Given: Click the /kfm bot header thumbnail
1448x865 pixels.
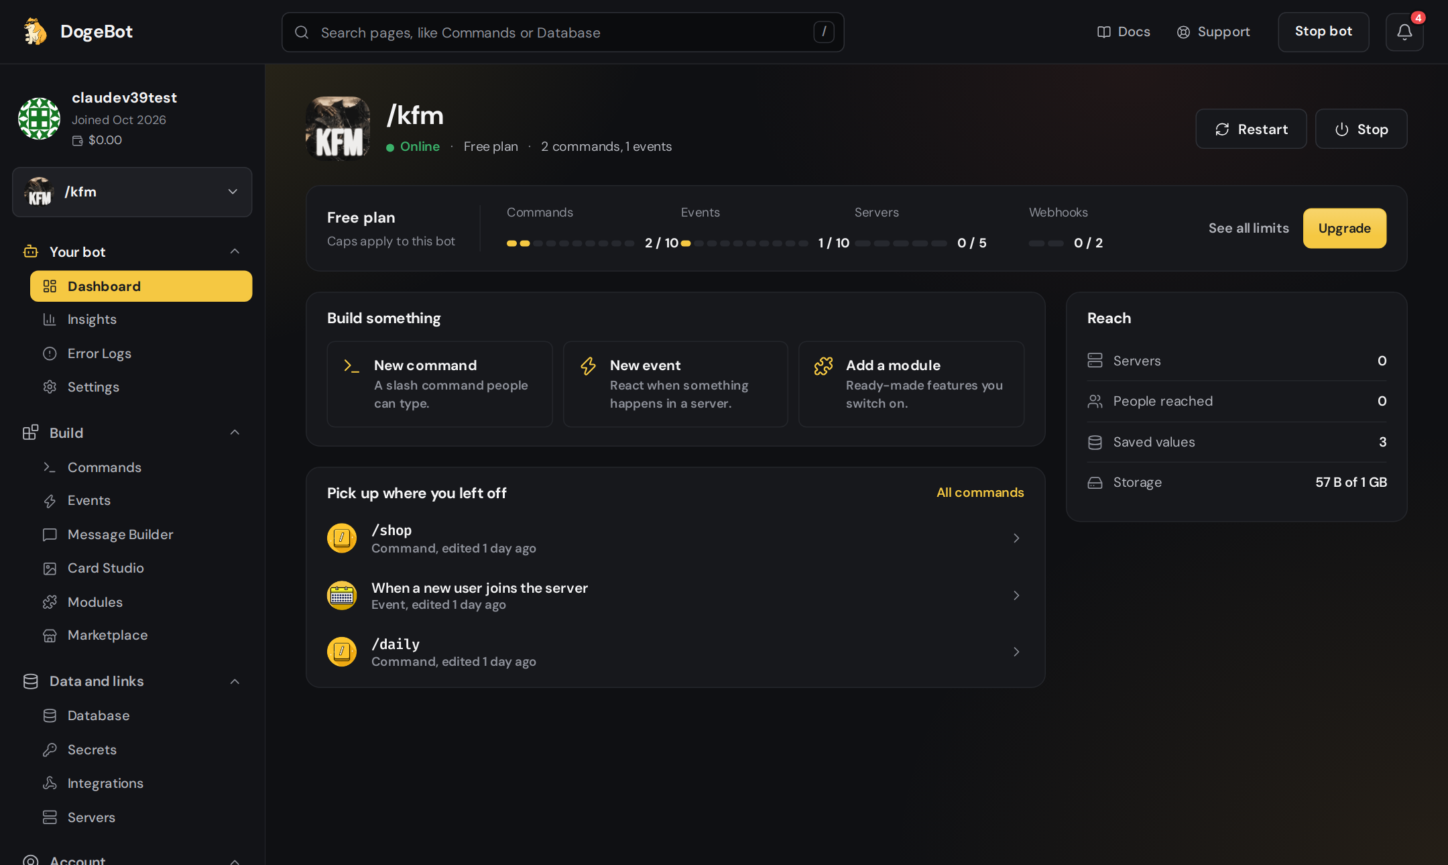Looking at the screenshot, I should [338, 129].
